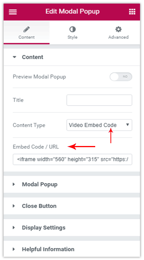Open the widgets grid panel icon
Screen dimensions: 144x260
point(132,12)
